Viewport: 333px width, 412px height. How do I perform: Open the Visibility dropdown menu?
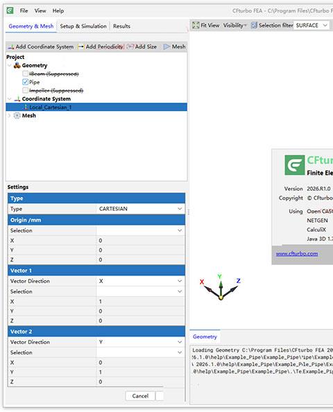point(235,25)
